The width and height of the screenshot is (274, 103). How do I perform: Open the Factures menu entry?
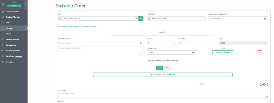click(14, 28)
